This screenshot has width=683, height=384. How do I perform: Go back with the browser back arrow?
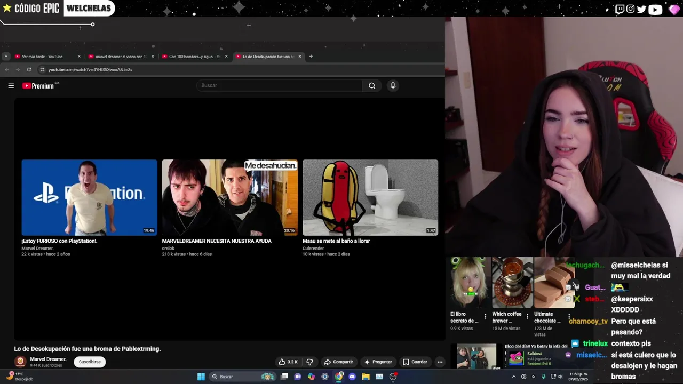[7, 69]
